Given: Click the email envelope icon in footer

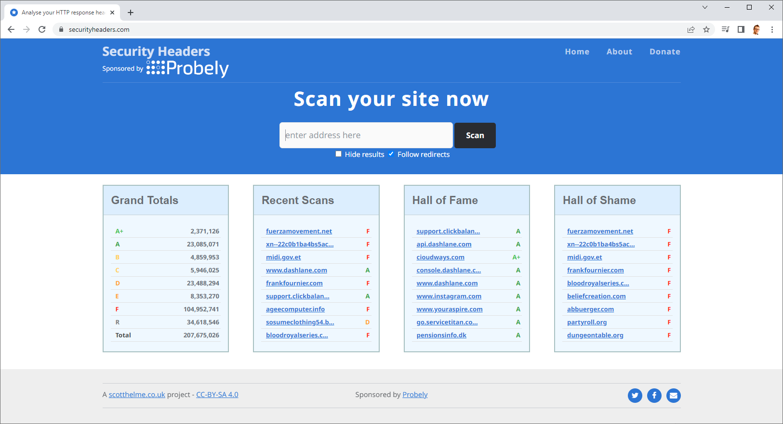Looking at the screenshot, I should (x=673, y=396).
